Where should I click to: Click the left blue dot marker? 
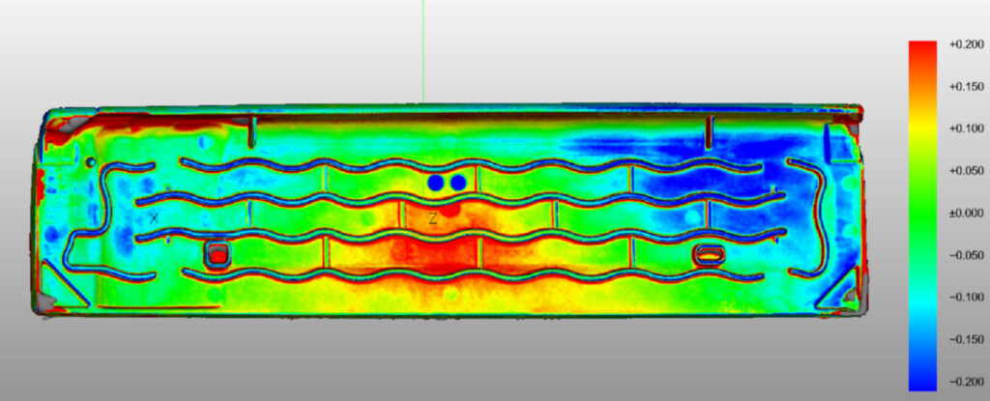tap(436, 182)
